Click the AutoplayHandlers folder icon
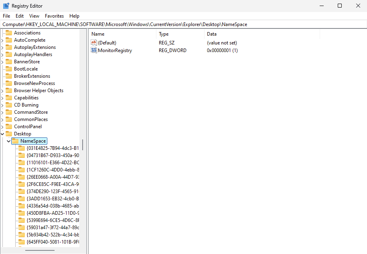367x254 pixels. coord(9,54)
